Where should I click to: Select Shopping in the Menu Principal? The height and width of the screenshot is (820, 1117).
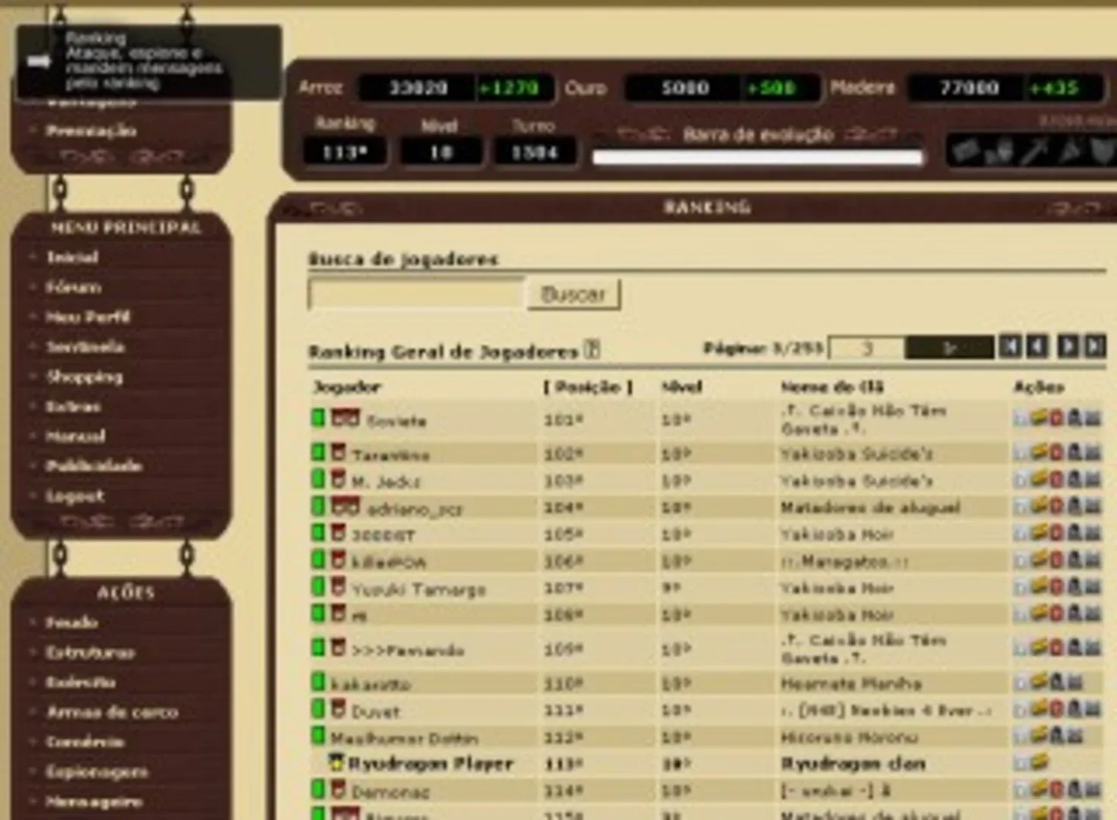click(84, 377)
